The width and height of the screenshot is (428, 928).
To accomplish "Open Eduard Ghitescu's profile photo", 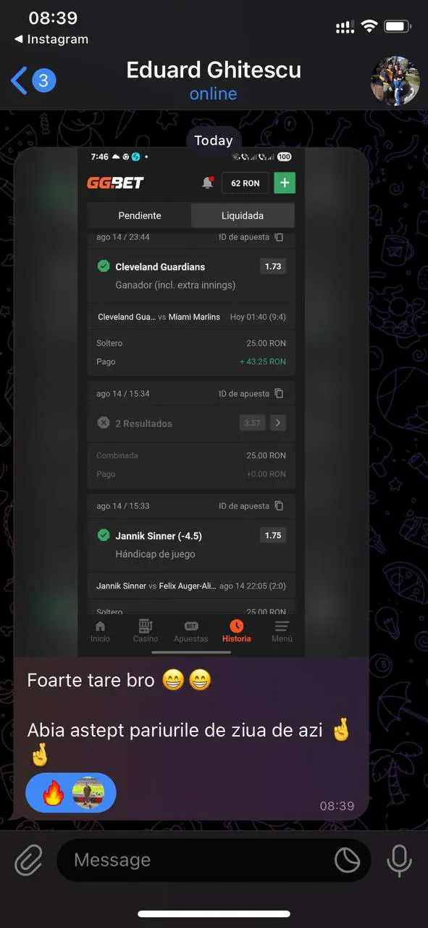I will (395, 80).
